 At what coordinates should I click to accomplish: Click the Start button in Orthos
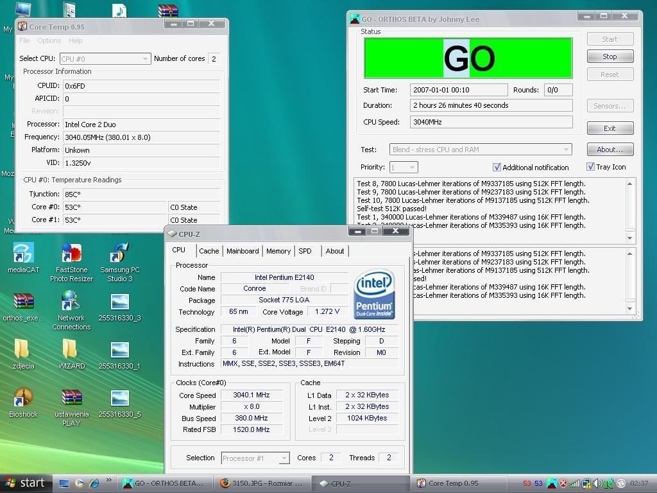click(x=610, y=39)
